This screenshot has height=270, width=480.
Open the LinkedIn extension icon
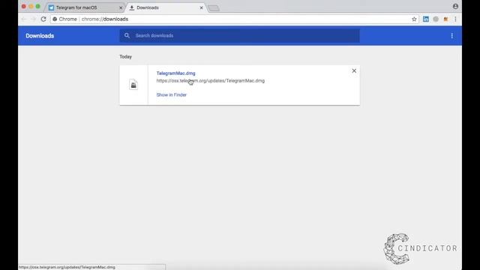[x=426, y=19]
